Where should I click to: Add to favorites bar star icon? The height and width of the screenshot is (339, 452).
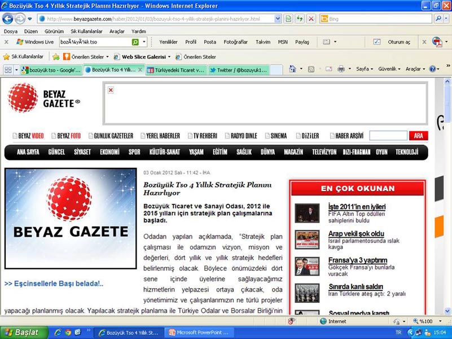[56, 57]
